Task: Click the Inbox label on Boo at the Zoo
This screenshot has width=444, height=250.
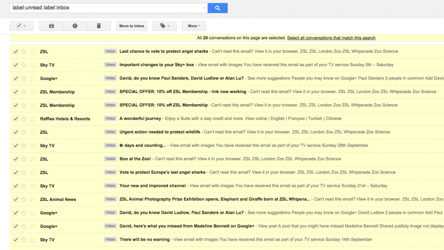Action: [110, 159]
